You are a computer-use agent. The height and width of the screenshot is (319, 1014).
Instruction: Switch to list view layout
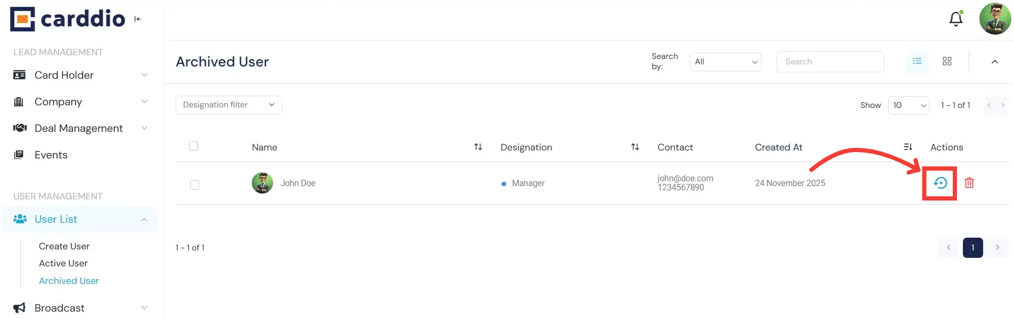tap(917, 62)
